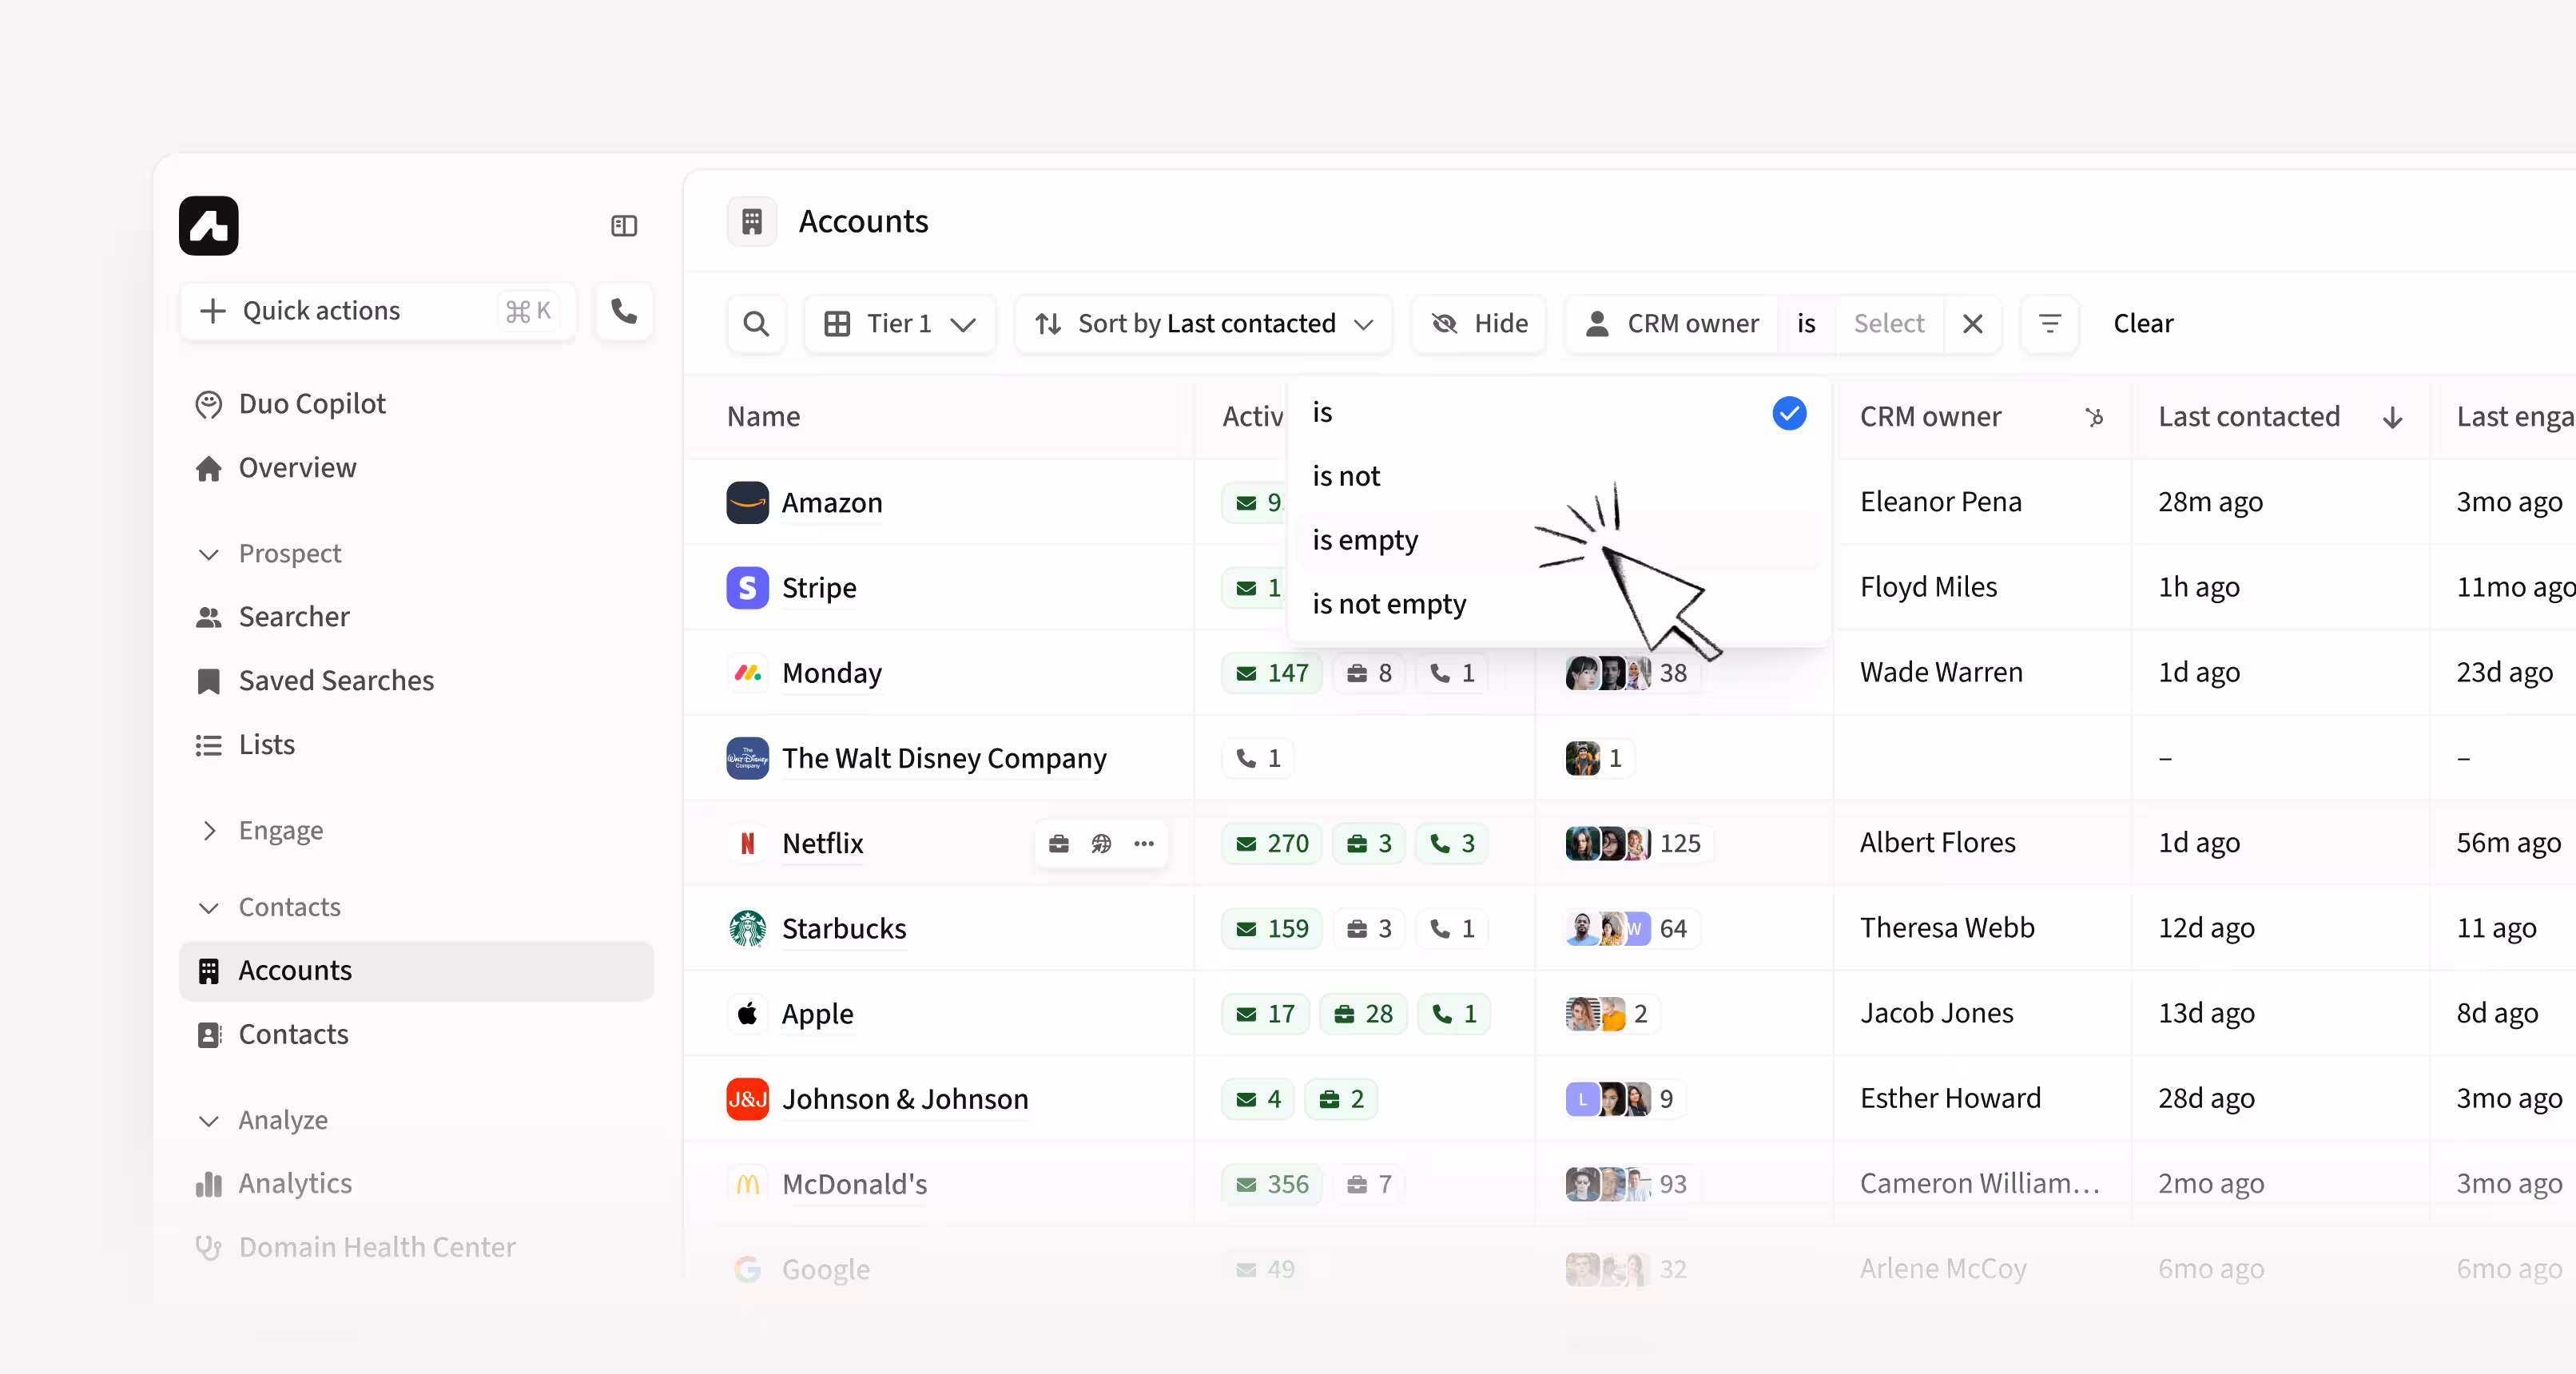2576x1374 pixels.
Task: Open Sort by Last contacted dropdown
Action: click(x=1203, y=324)
